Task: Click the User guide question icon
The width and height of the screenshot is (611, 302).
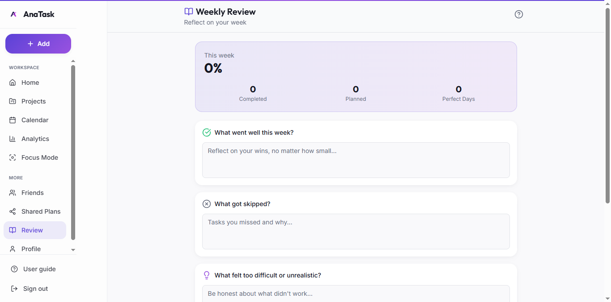Action: [14, 269]
